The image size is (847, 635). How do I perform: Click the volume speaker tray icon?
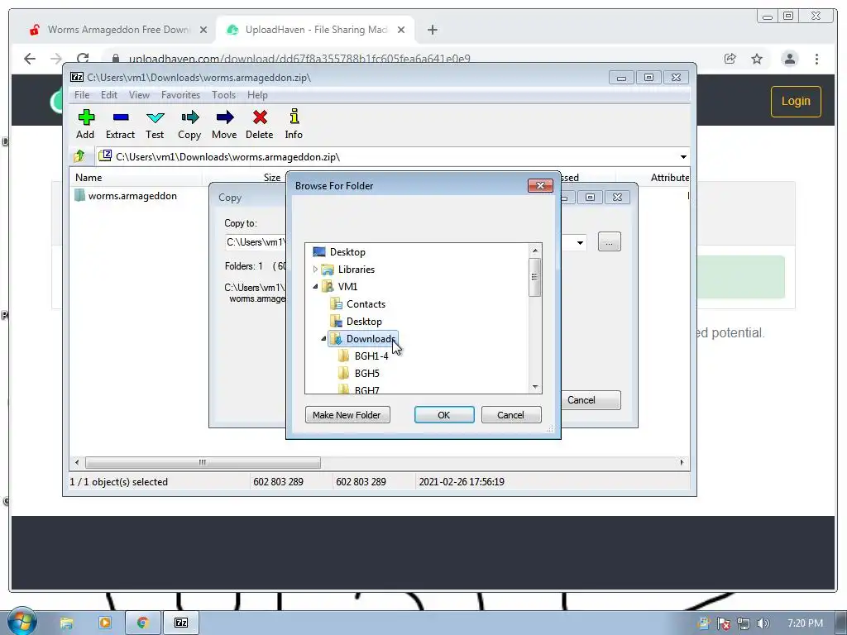(x=763, y=623)
